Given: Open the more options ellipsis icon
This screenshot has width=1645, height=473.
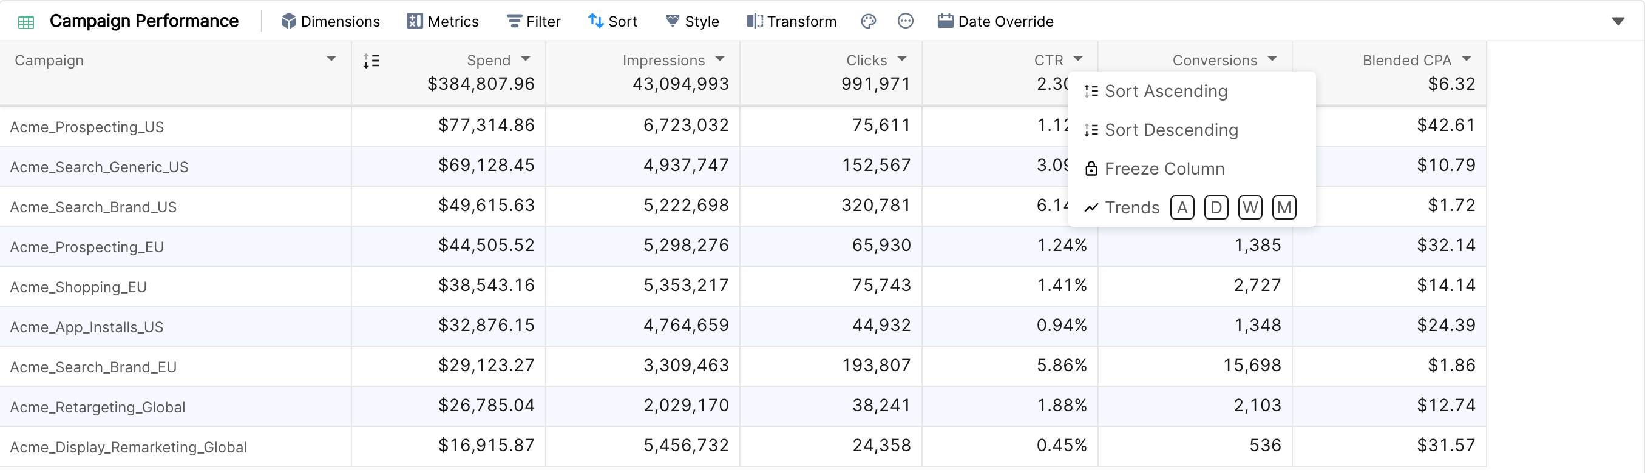Looking at the screenshot, I should point(906,21).
